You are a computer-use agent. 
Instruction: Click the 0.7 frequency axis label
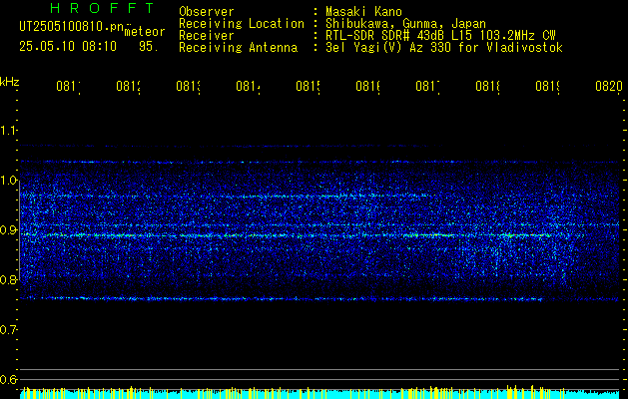point(9,330)
